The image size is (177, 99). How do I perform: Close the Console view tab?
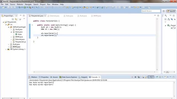(x=99, y=77)
